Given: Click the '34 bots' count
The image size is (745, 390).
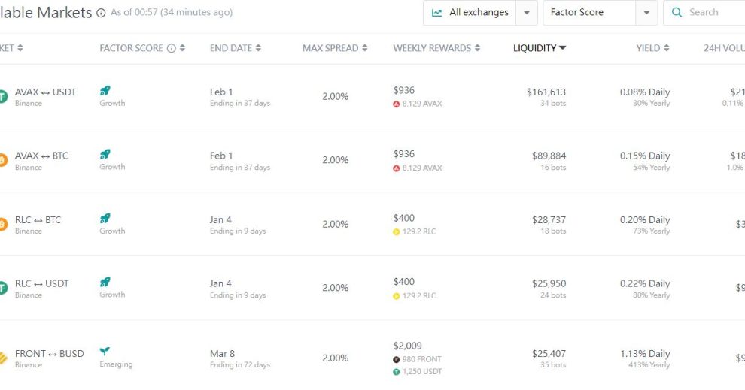Looking at the screenshot, I should coord(553,104).
